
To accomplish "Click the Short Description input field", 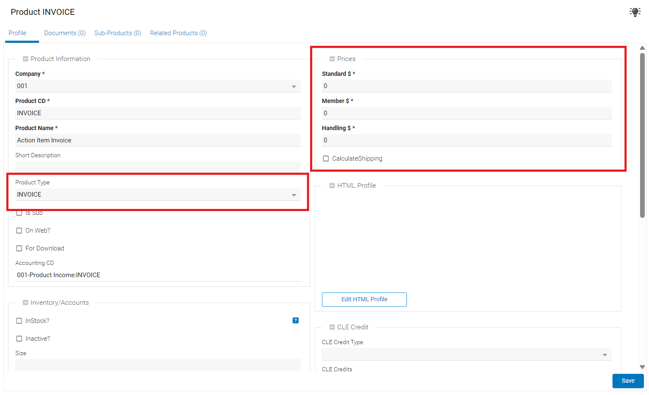I will [x=158, y=167].
